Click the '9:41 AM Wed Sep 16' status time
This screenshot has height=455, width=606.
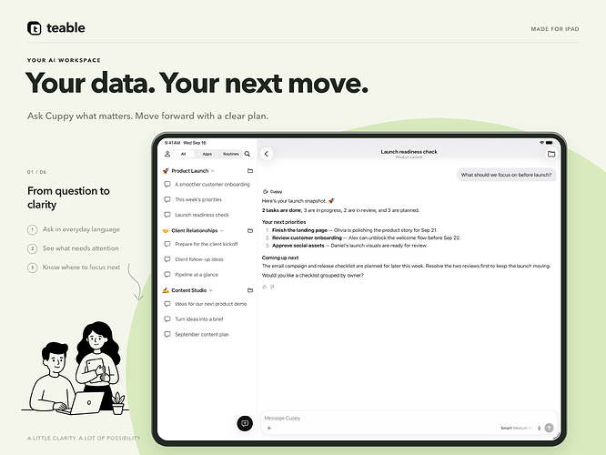186,143
